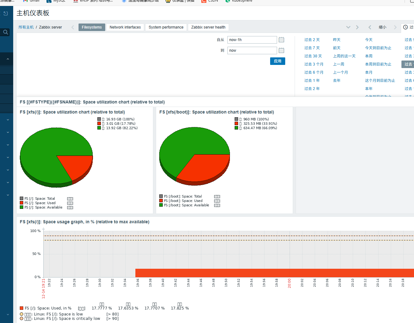The image size is (414, 323).
Task: Open the MySQL bookmark
Action: pyautogui.click(x=56, y=1)
